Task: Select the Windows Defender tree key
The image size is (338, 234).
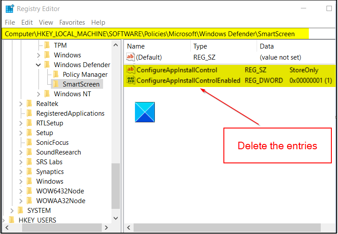Action: click(82, 65)
